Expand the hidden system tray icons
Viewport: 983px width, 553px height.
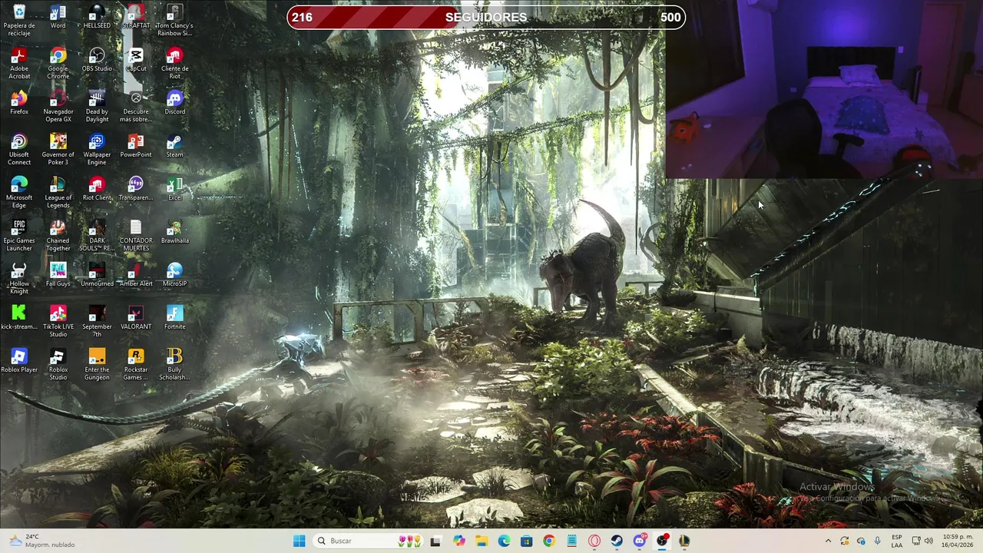click(828, 541)
